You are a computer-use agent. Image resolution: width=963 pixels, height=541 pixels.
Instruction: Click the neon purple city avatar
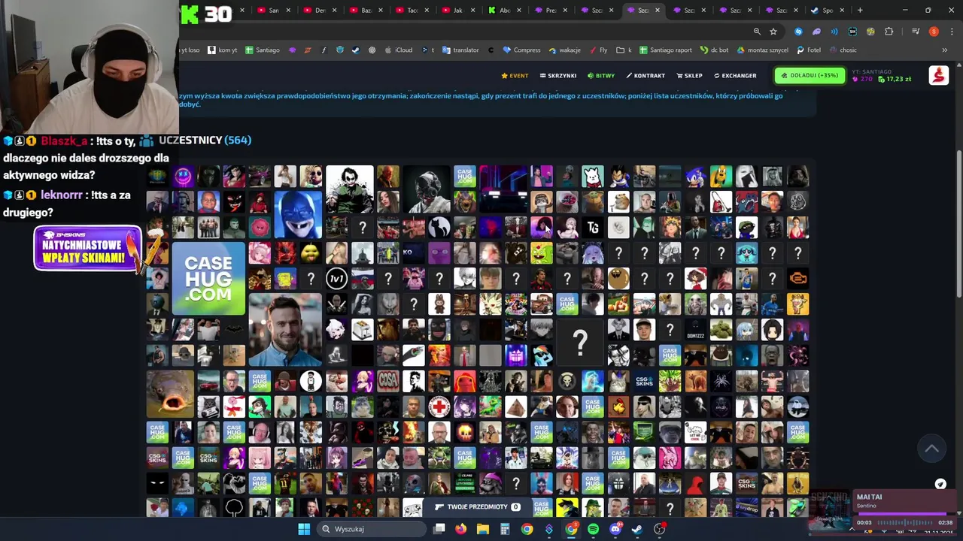[x=503, y=189]
